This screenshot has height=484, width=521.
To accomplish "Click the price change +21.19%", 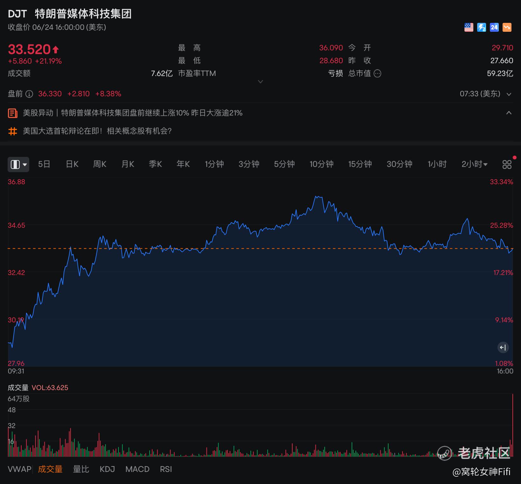I will pyautogui.click(x=48, y=61).
